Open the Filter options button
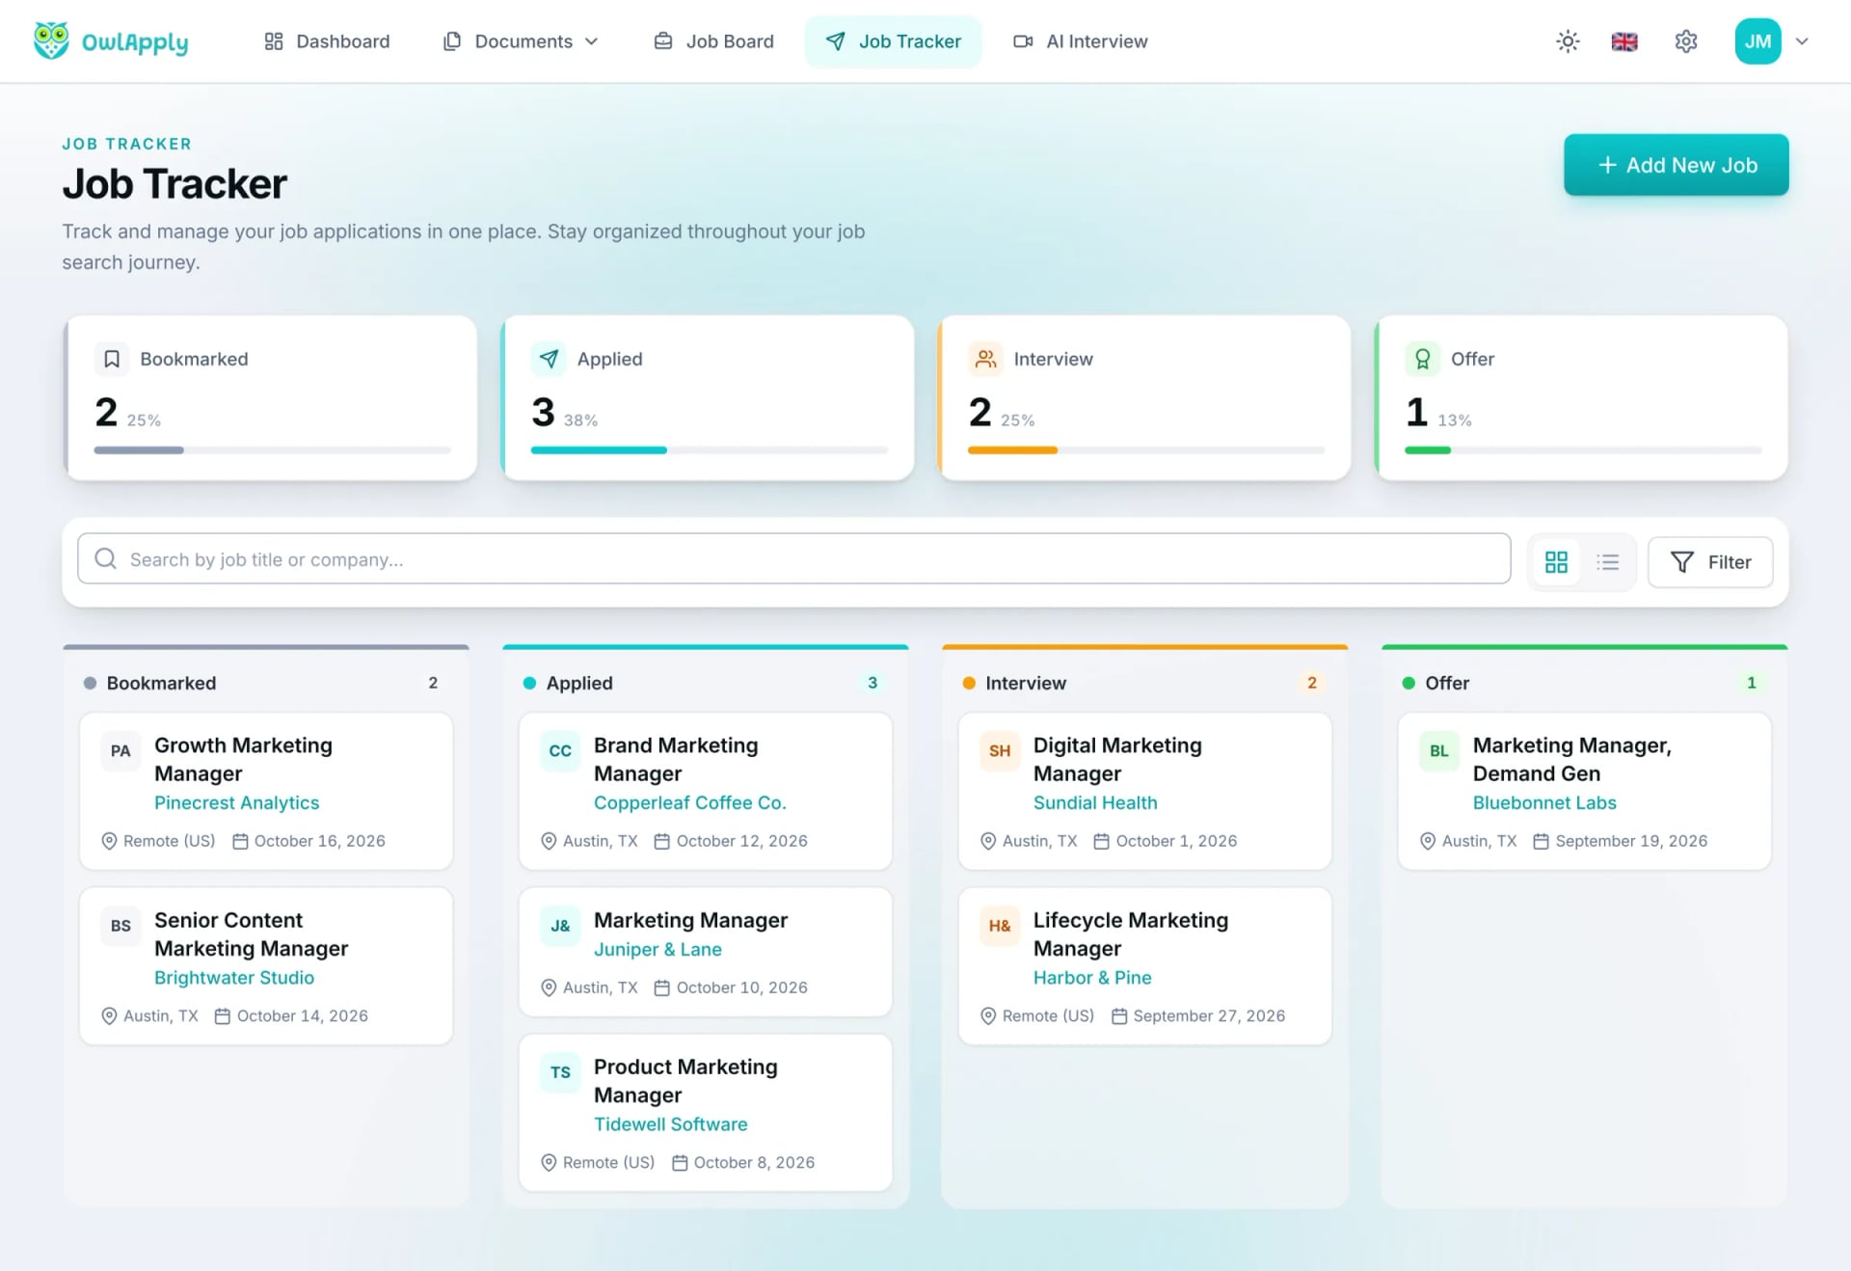The width and height of the screenshot is (1851, 1271). coord(1710,562)
